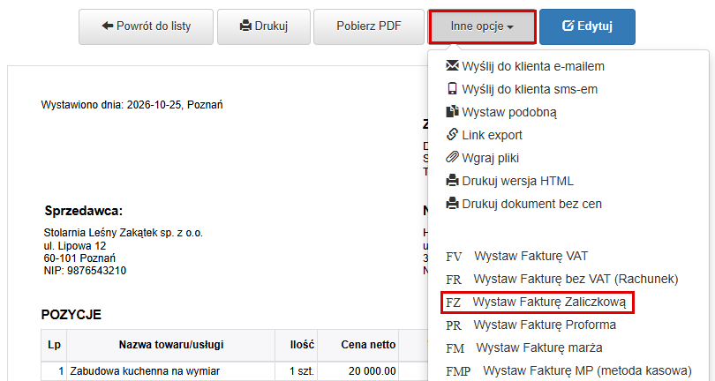Image resolution: width=715 pixels, height=381 pixels.
Task: Download the invoice with Pobierz PDF
Action: pos(368,26)
